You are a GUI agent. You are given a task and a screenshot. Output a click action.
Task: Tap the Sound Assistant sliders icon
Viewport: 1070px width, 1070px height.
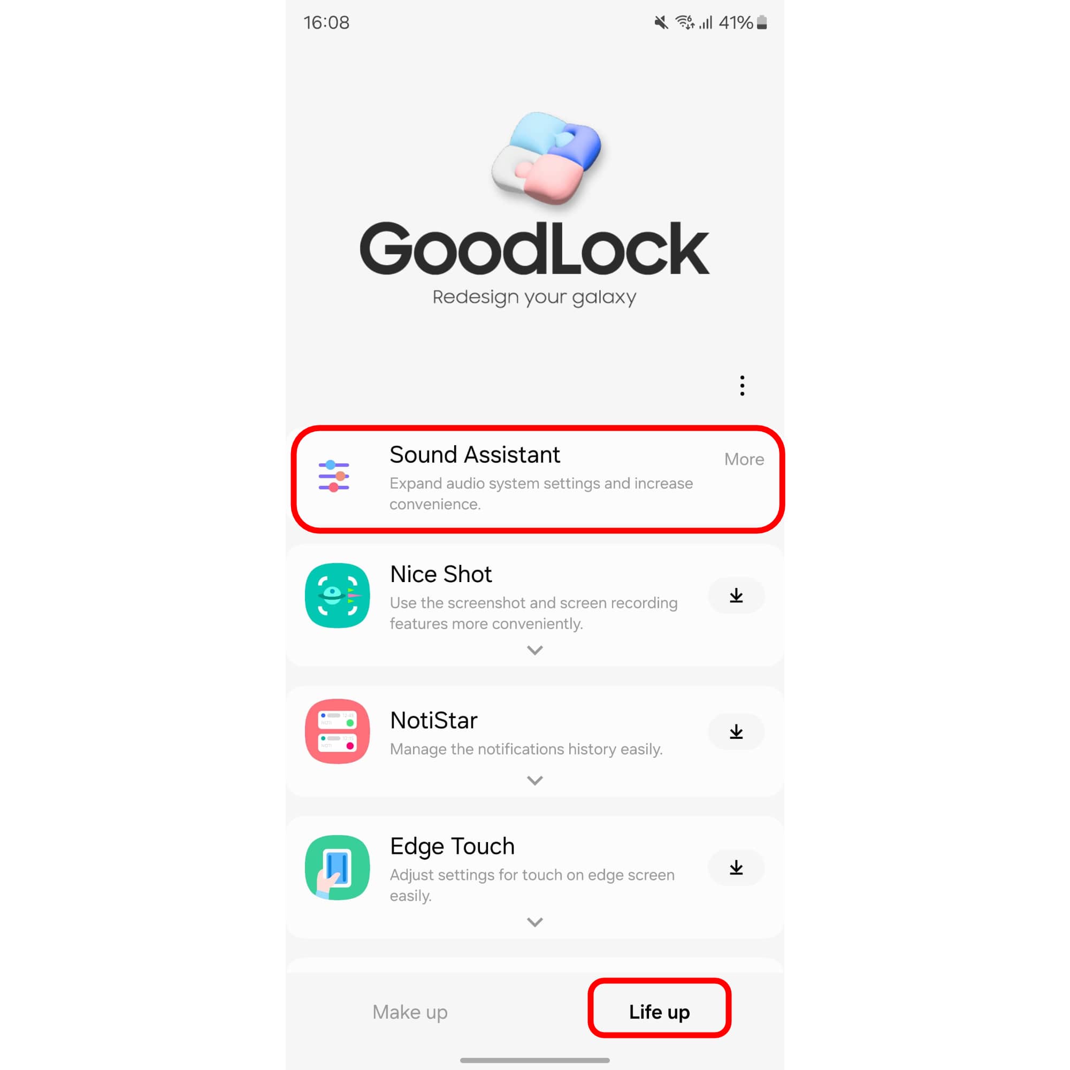coord(334,476)
